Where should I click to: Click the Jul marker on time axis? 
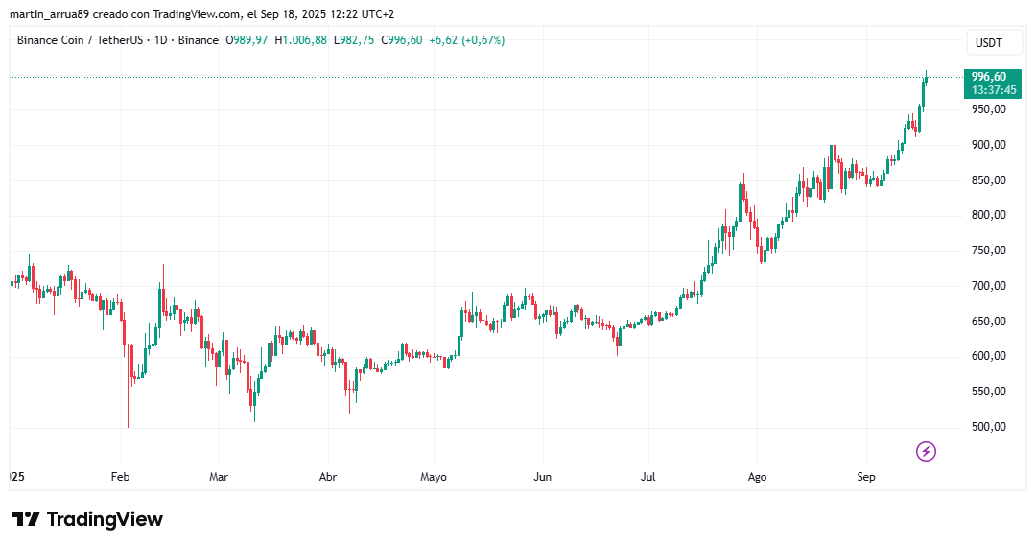(647, 476)
